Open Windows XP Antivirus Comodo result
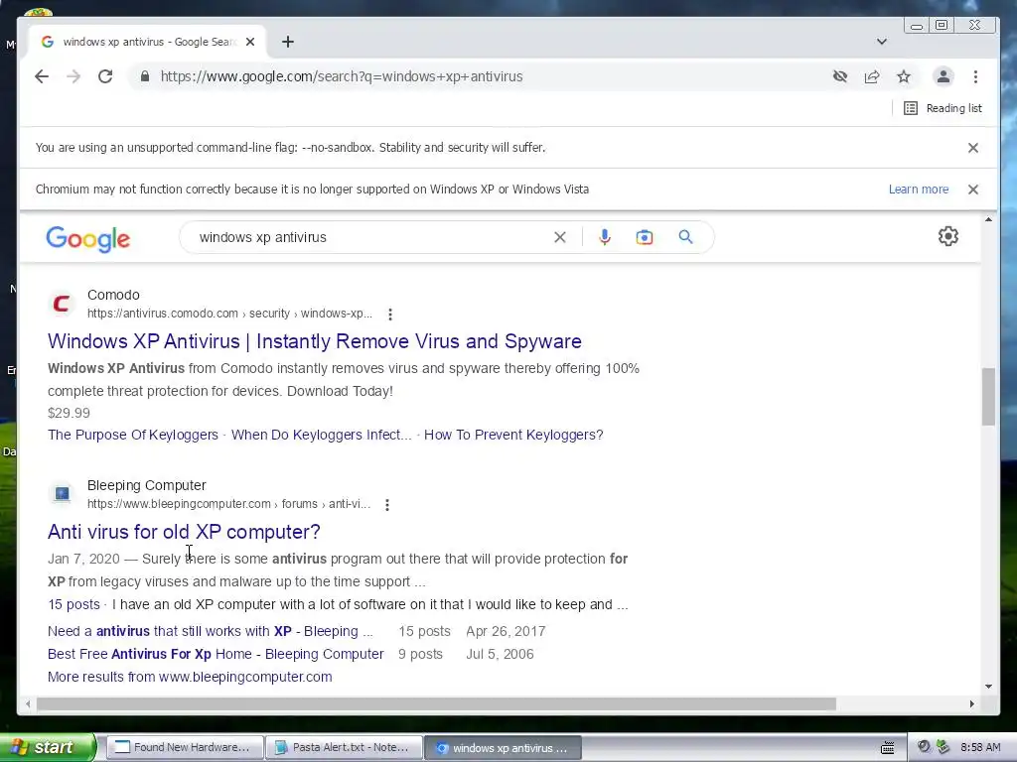1017x762 pixels. pyautogui.click(x=315, y=341)
